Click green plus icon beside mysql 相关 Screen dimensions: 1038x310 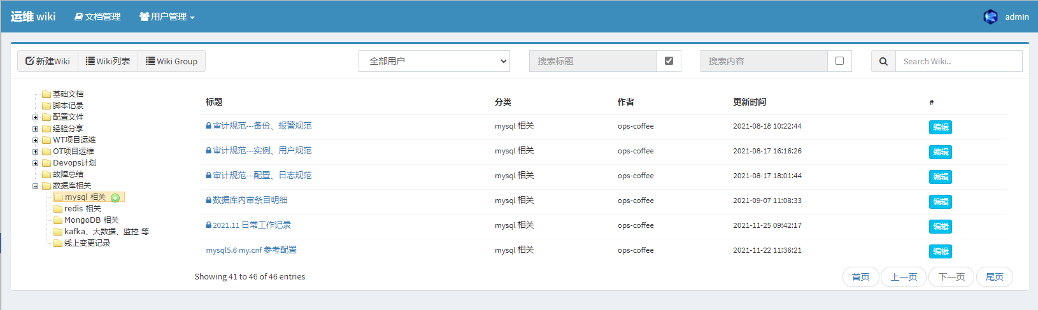[x=115, y=198]
